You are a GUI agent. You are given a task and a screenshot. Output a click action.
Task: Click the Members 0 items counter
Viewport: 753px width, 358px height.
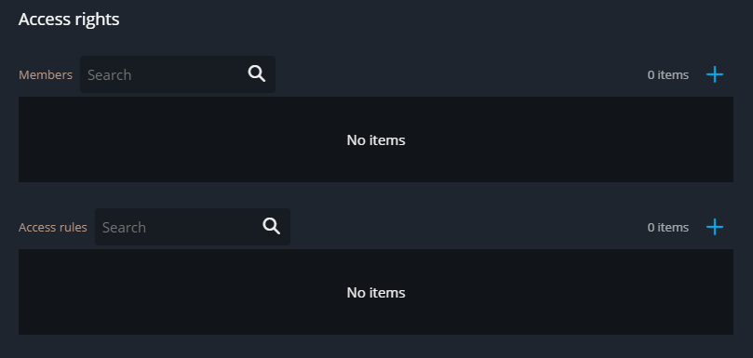pyautogui.click(x=668, y=75)
